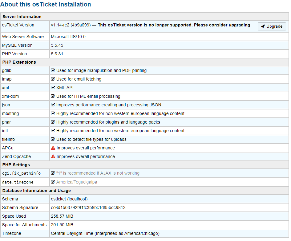Click the 'xml-dom' extension name
This screenshot has width=291, height=241.
(10, 96)
